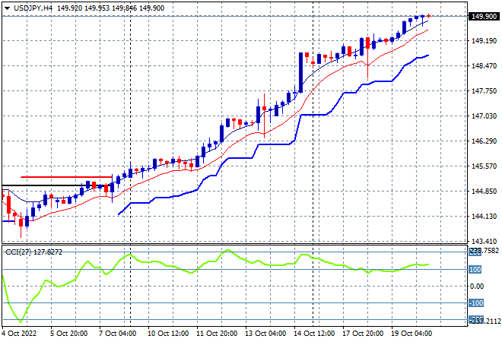The width and height of the screenshot is (502, 342).
Task: Click the divider between price chart and CCI panel
Action: click(234, 245)
